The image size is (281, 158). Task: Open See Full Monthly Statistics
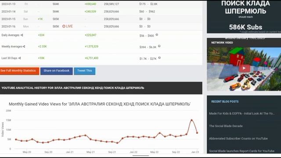(19, 71)
